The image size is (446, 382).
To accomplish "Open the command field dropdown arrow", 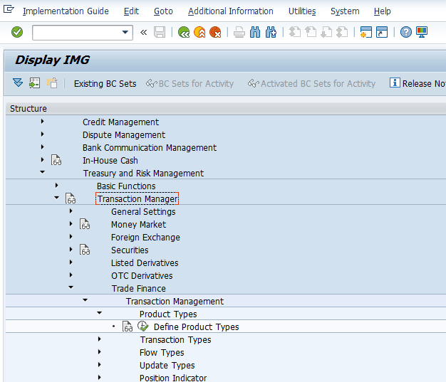I will coord(126,32).
